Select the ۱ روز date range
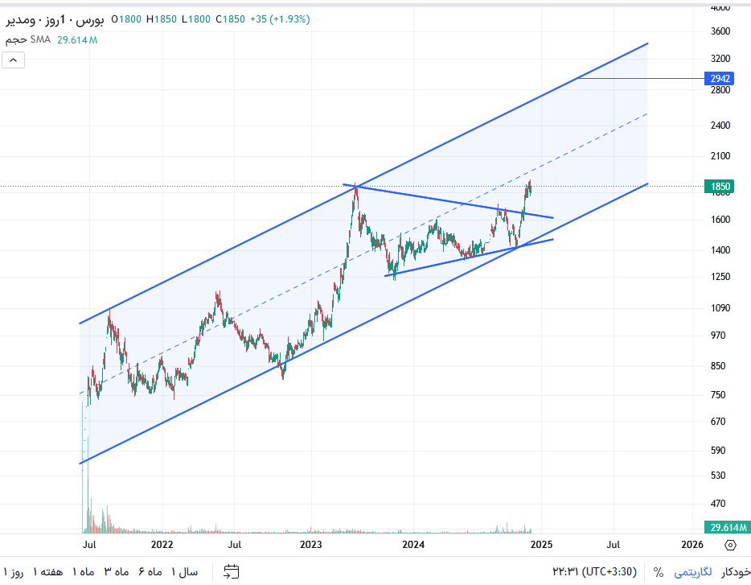The image size is (751, 585). (14, 572)
